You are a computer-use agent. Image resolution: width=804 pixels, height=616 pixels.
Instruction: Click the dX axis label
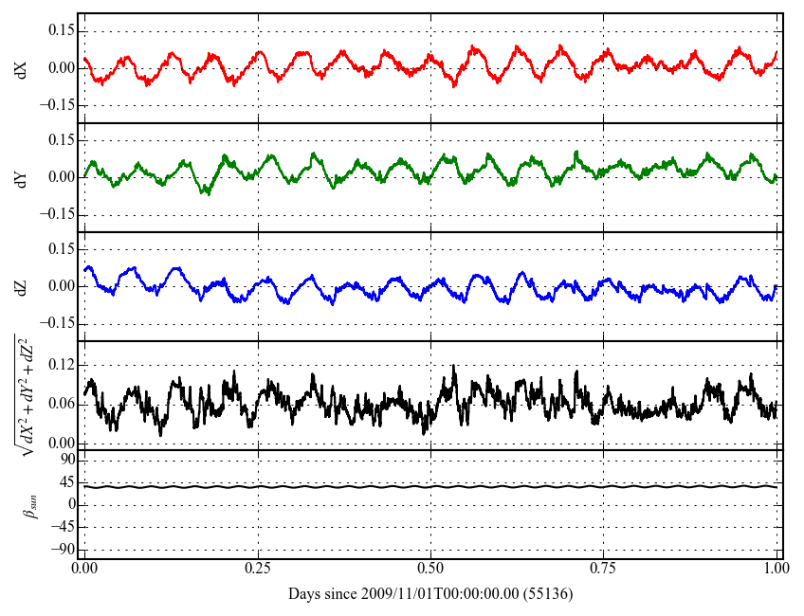tap(23, 68)
